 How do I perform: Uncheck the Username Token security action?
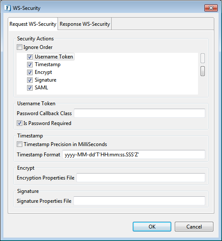tap(30, 57)
